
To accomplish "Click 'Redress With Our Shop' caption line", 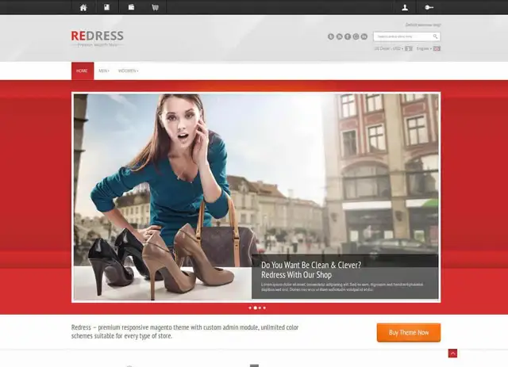I will coord(296,275).
